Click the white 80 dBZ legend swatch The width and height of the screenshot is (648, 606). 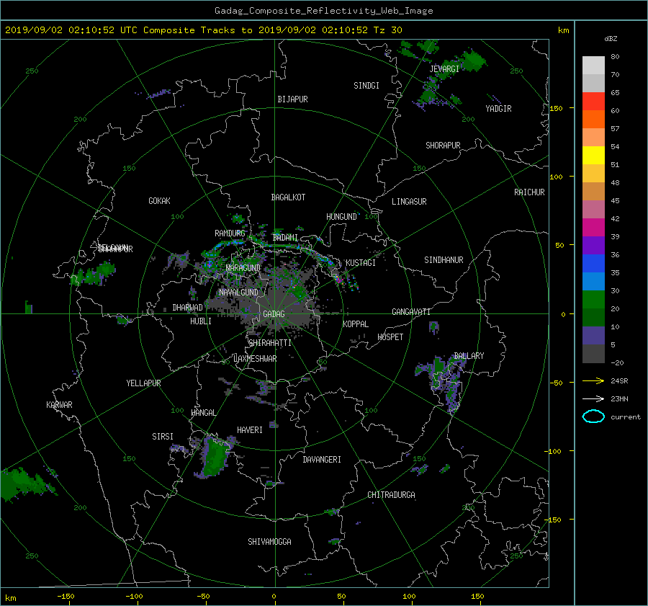coord(593,66)
